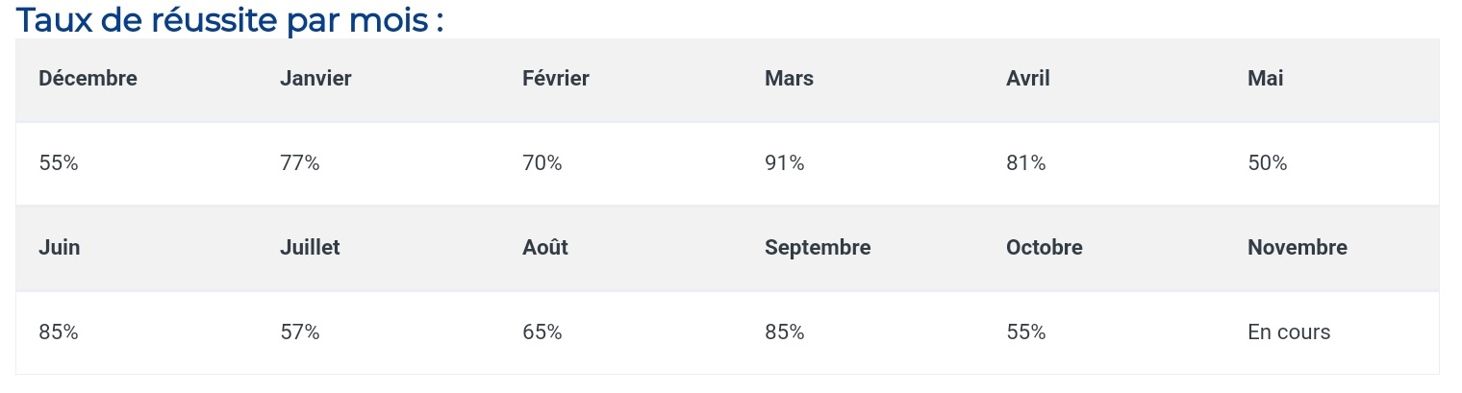The width and height of the screenshot is (1462, 393).
Task: Click the 77% value under Janvier
Action: [300, 163]
